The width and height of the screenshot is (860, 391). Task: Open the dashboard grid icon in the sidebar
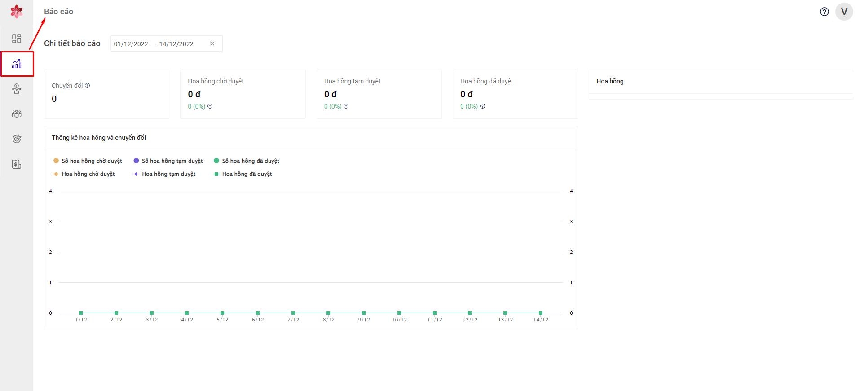click(x=17, y=39)
